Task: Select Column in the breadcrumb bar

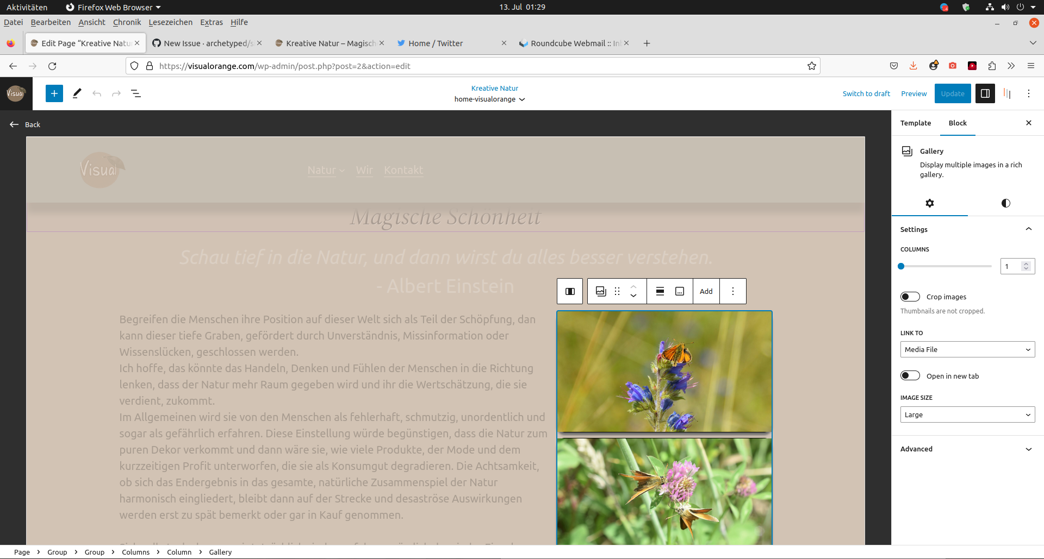Action: click(179, 552)
